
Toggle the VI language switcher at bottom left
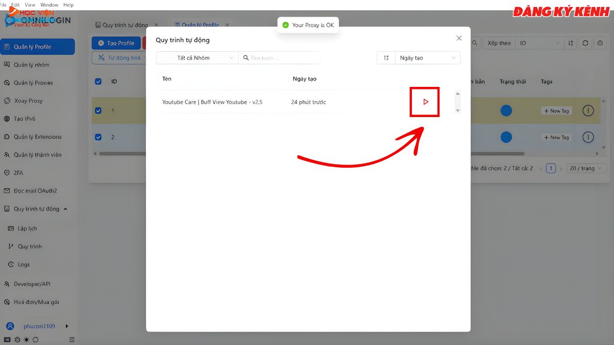7,339
